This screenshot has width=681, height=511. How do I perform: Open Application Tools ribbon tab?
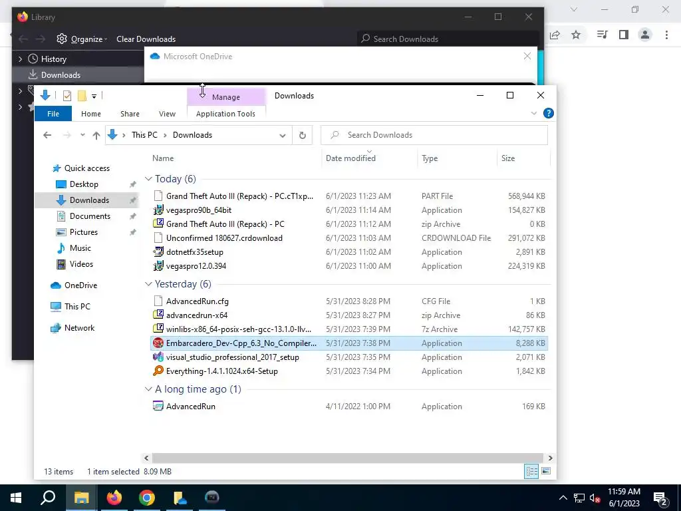(x=226, y=114)
